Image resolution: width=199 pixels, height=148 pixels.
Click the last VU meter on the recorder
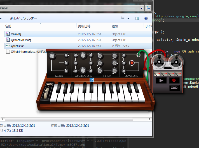pos(178,74)
